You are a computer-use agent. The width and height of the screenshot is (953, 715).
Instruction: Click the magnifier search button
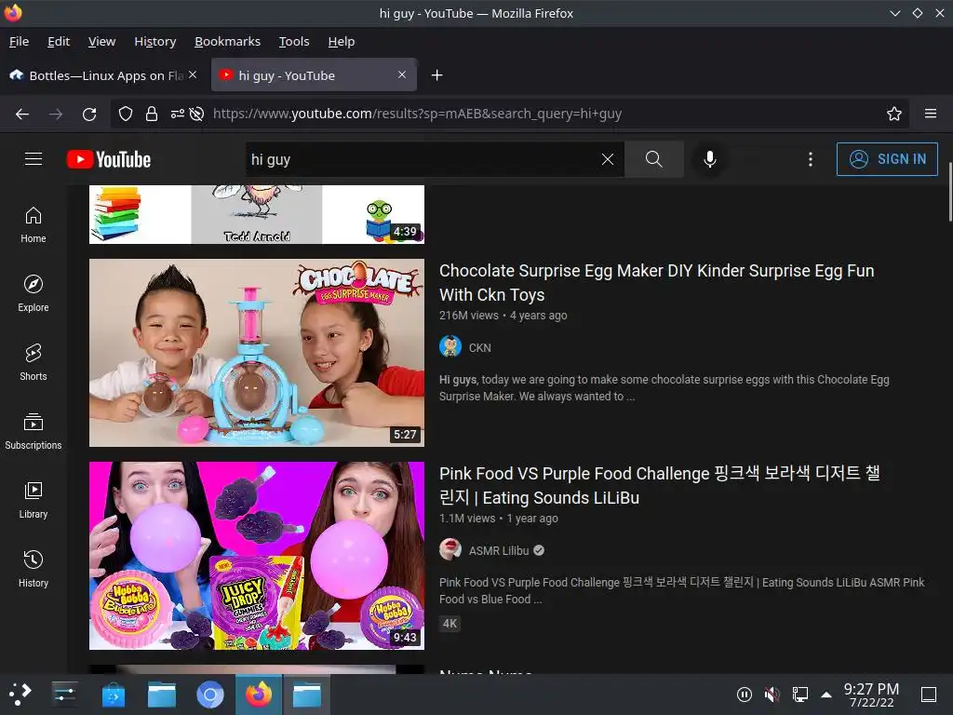654,159
